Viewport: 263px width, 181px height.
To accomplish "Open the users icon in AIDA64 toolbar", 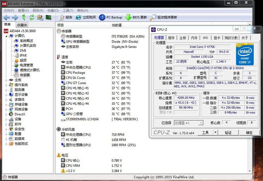I will point(40,17).
